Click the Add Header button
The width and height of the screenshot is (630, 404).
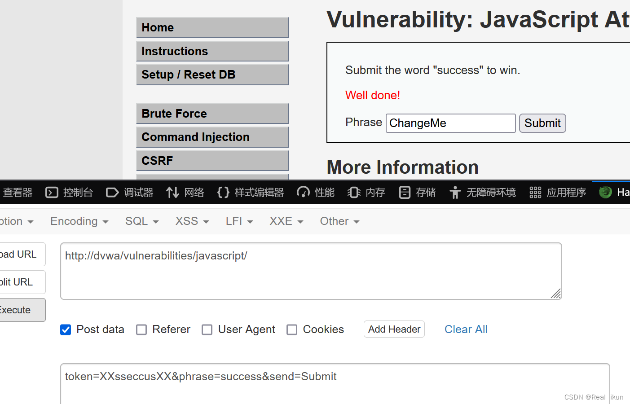394,329
